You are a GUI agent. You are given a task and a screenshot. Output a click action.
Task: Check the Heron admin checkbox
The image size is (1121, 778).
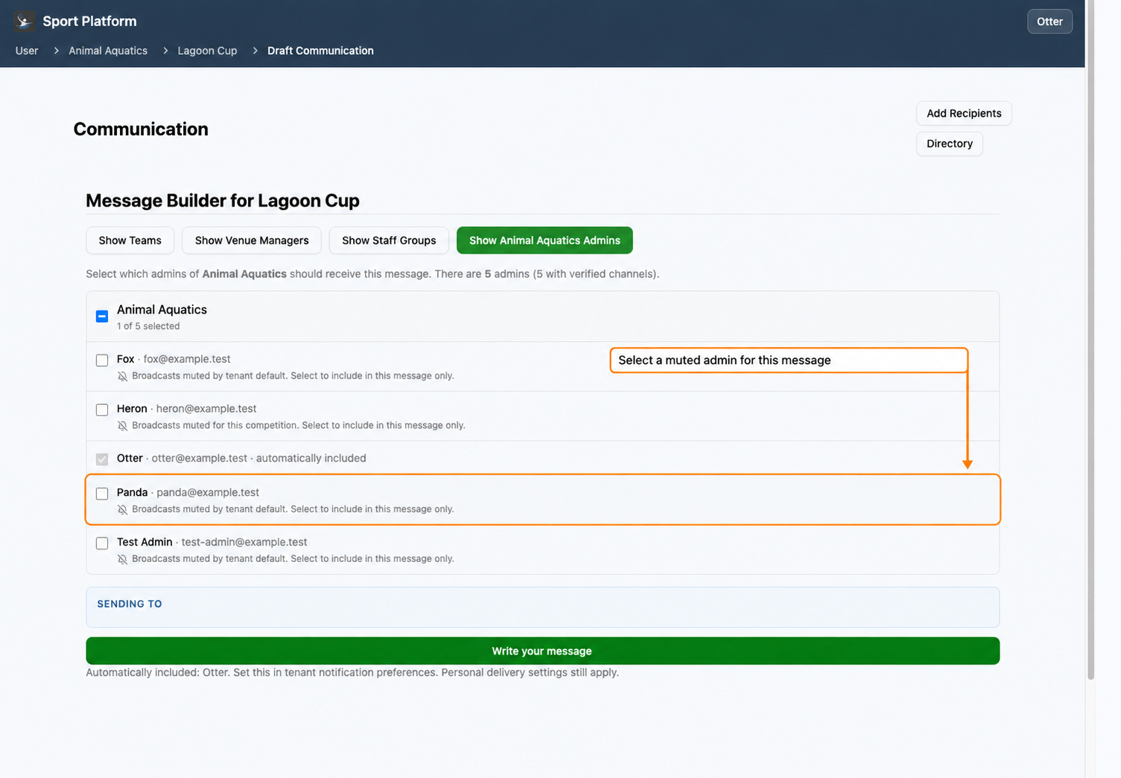point(102,409)
